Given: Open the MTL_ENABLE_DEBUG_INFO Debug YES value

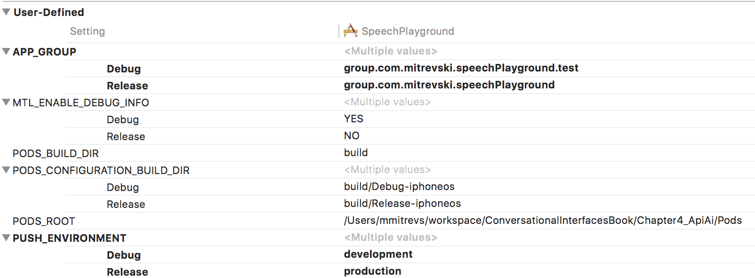Looking at the screenshot, I should 353,119.
